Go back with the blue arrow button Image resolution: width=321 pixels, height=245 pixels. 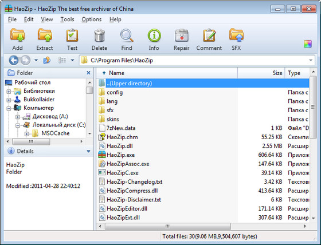click(x=14, y=60)
